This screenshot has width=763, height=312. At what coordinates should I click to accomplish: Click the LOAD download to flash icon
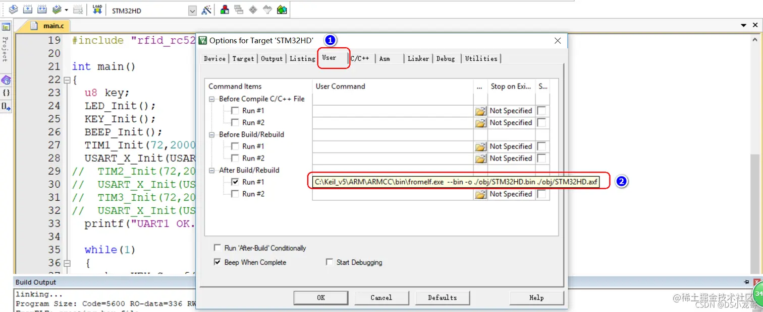(x=97, y=10)
